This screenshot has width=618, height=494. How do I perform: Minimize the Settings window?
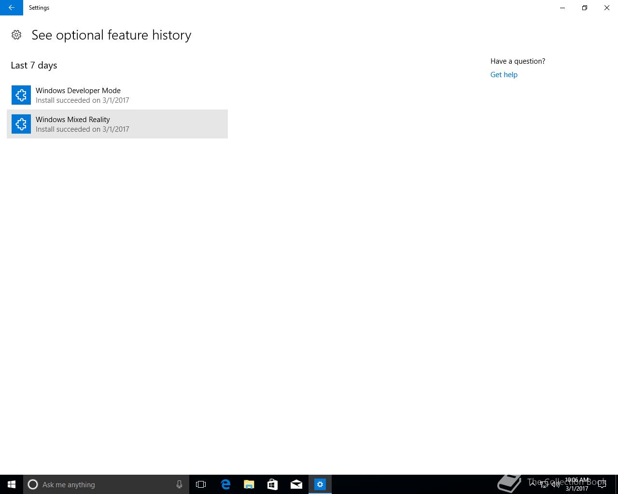[x=562, y=8]
